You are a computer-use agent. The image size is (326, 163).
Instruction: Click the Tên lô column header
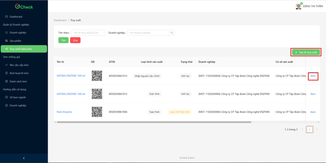point(60,62)
